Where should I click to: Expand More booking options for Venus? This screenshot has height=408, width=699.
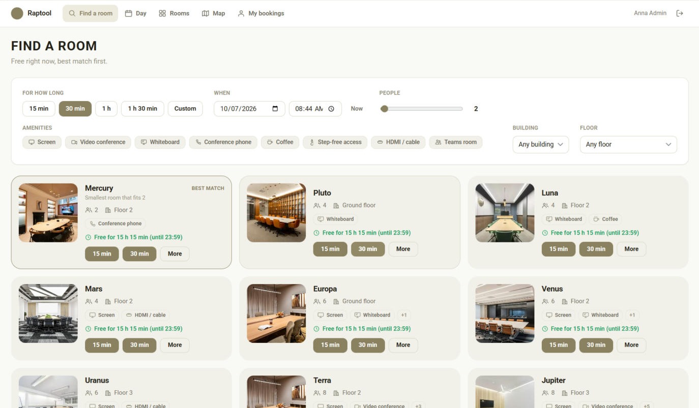click(631, 345)
